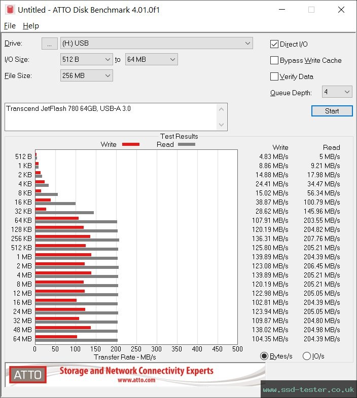Open the 64 MB maximum I/O size dropdown

[151, 59]
